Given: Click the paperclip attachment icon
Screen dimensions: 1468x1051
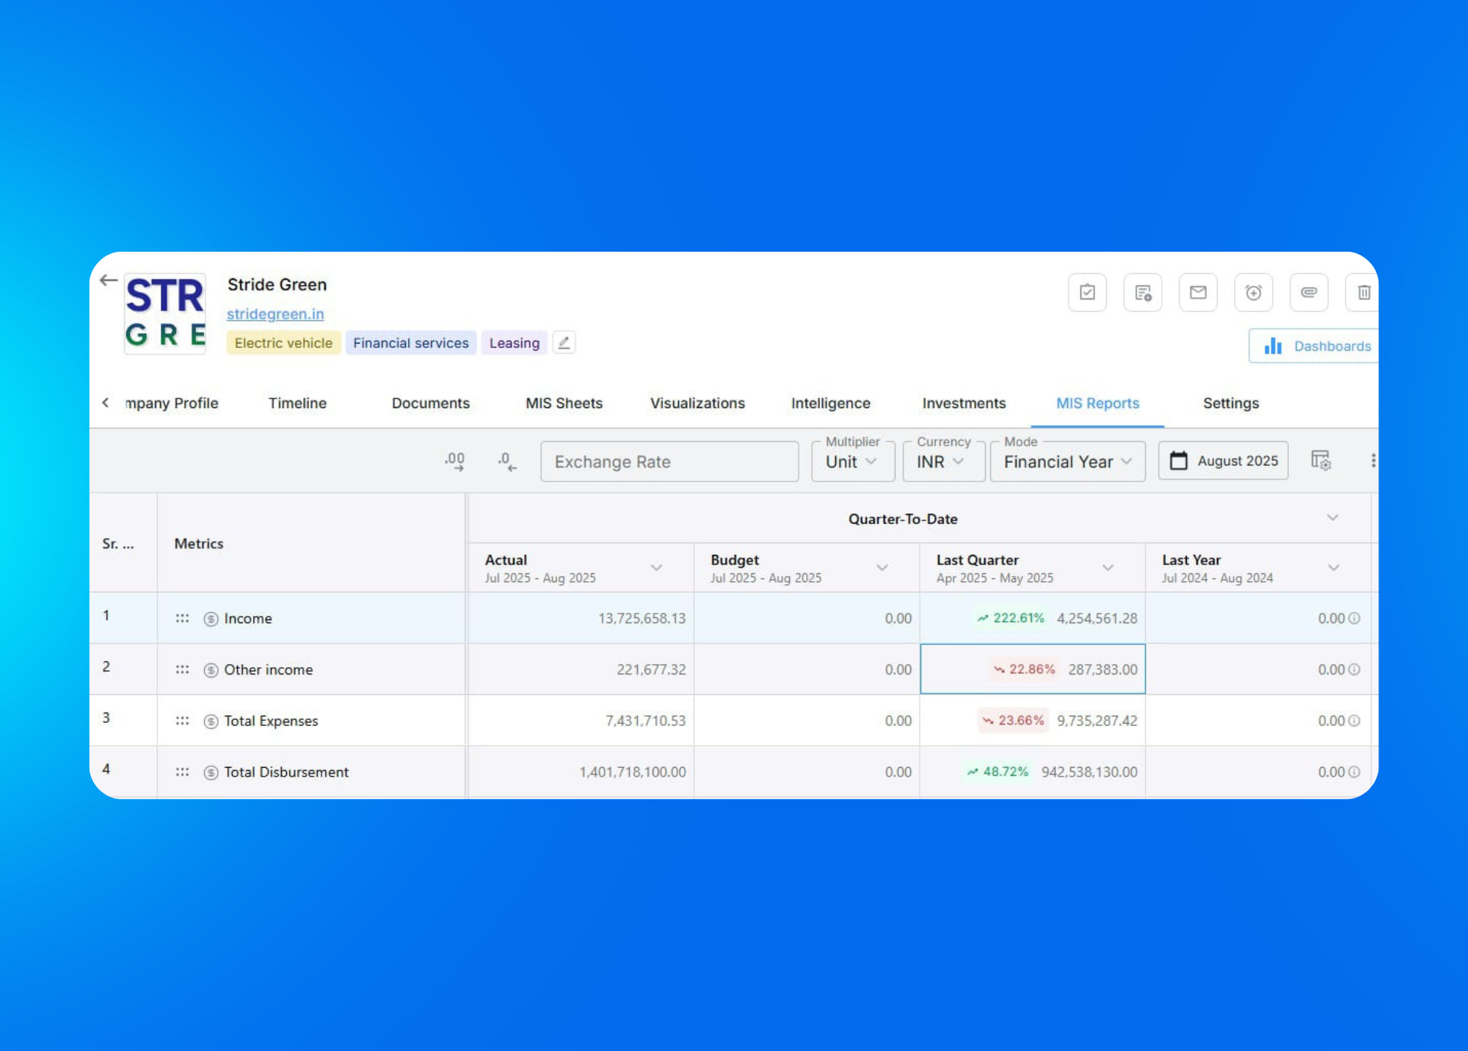Looking at the screenshot, I should (x=1309, y=293).
